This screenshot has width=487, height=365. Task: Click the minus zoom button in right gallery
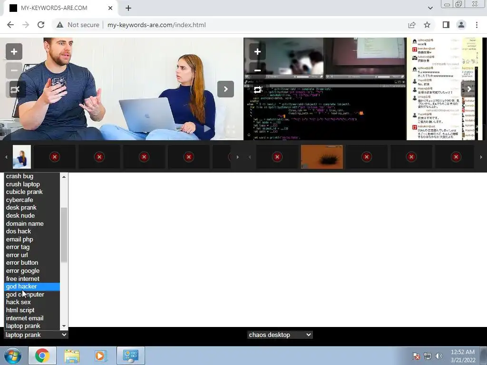point(257,70)
